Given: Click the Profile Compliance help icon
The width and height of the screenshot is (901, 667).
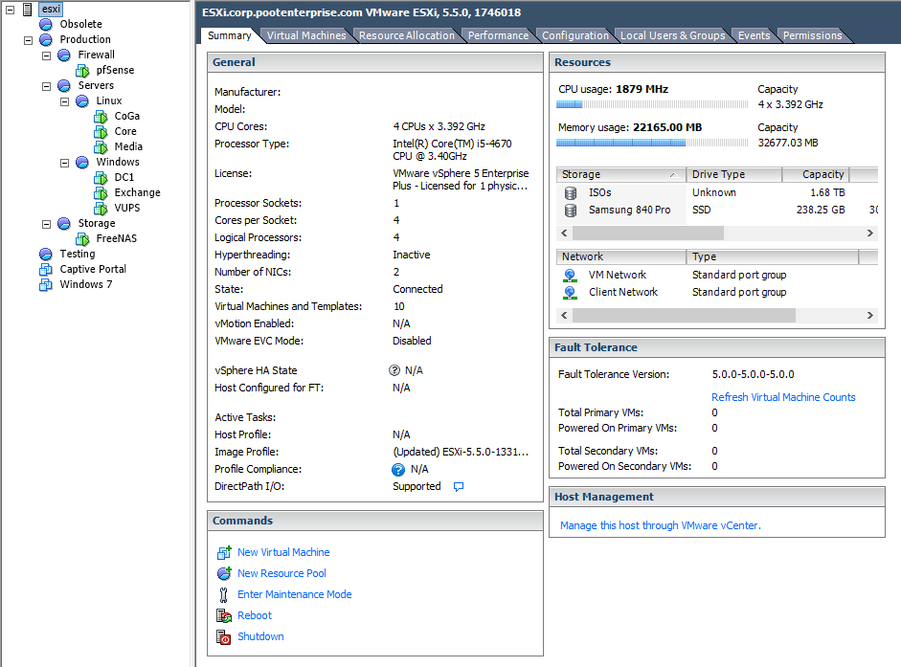Looking at the screenshot, I should click(398, 469).
